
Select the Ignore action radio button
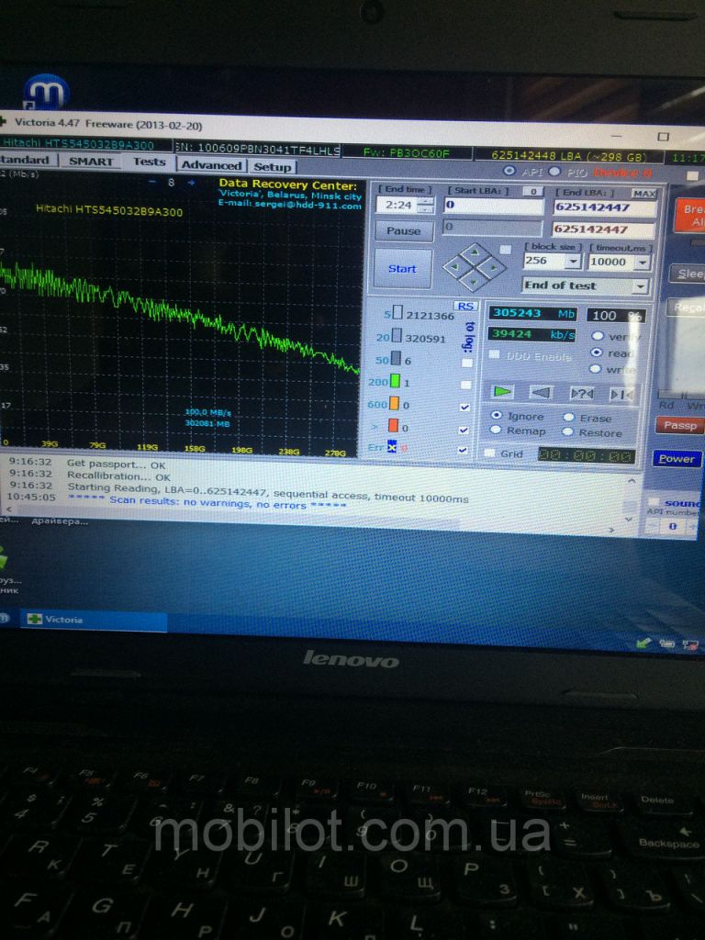pos(497,416)
